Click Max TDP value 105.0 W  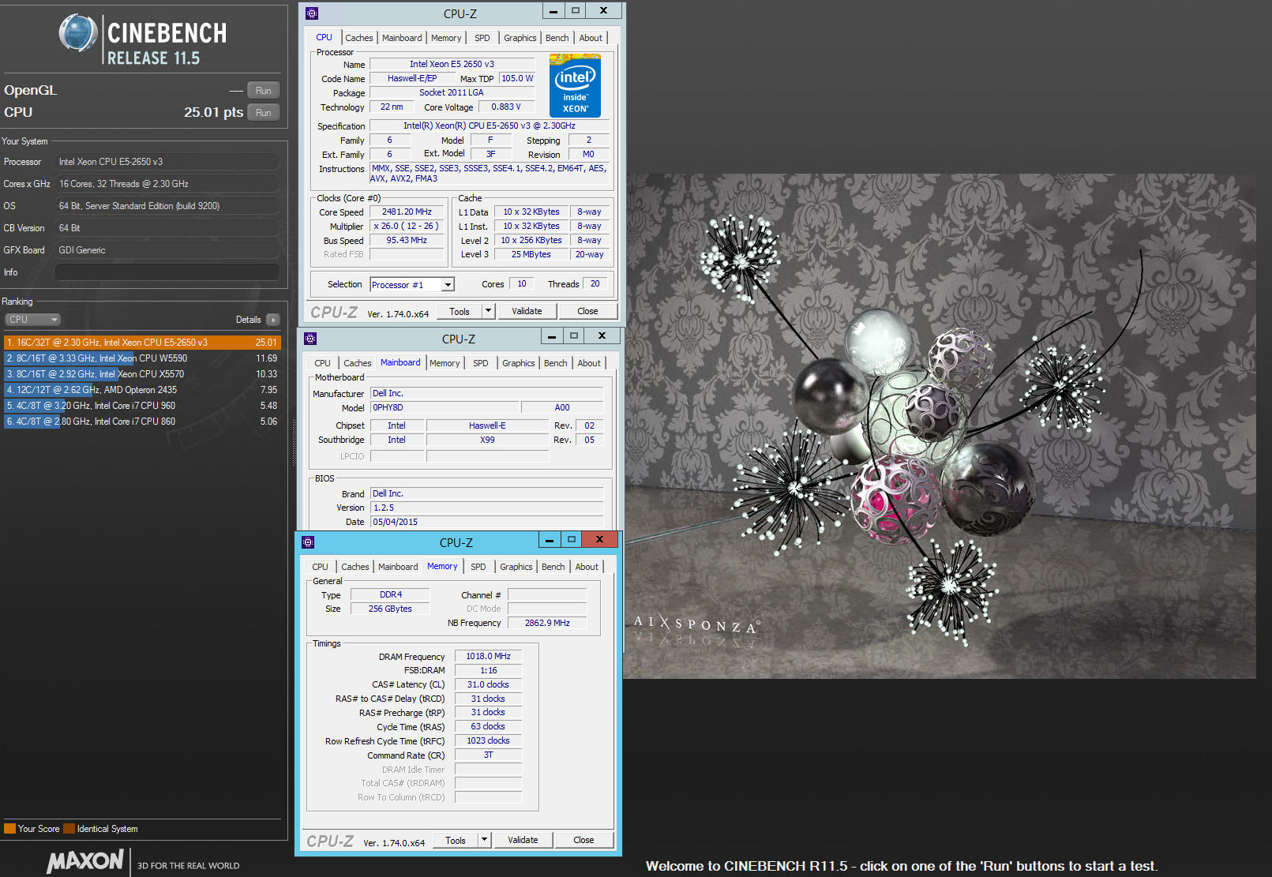coord(517,78)
